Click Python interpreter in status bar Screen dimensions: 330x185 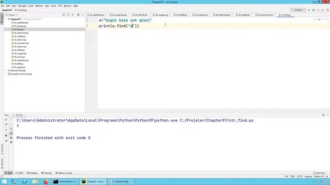click(x=319, y=177)
